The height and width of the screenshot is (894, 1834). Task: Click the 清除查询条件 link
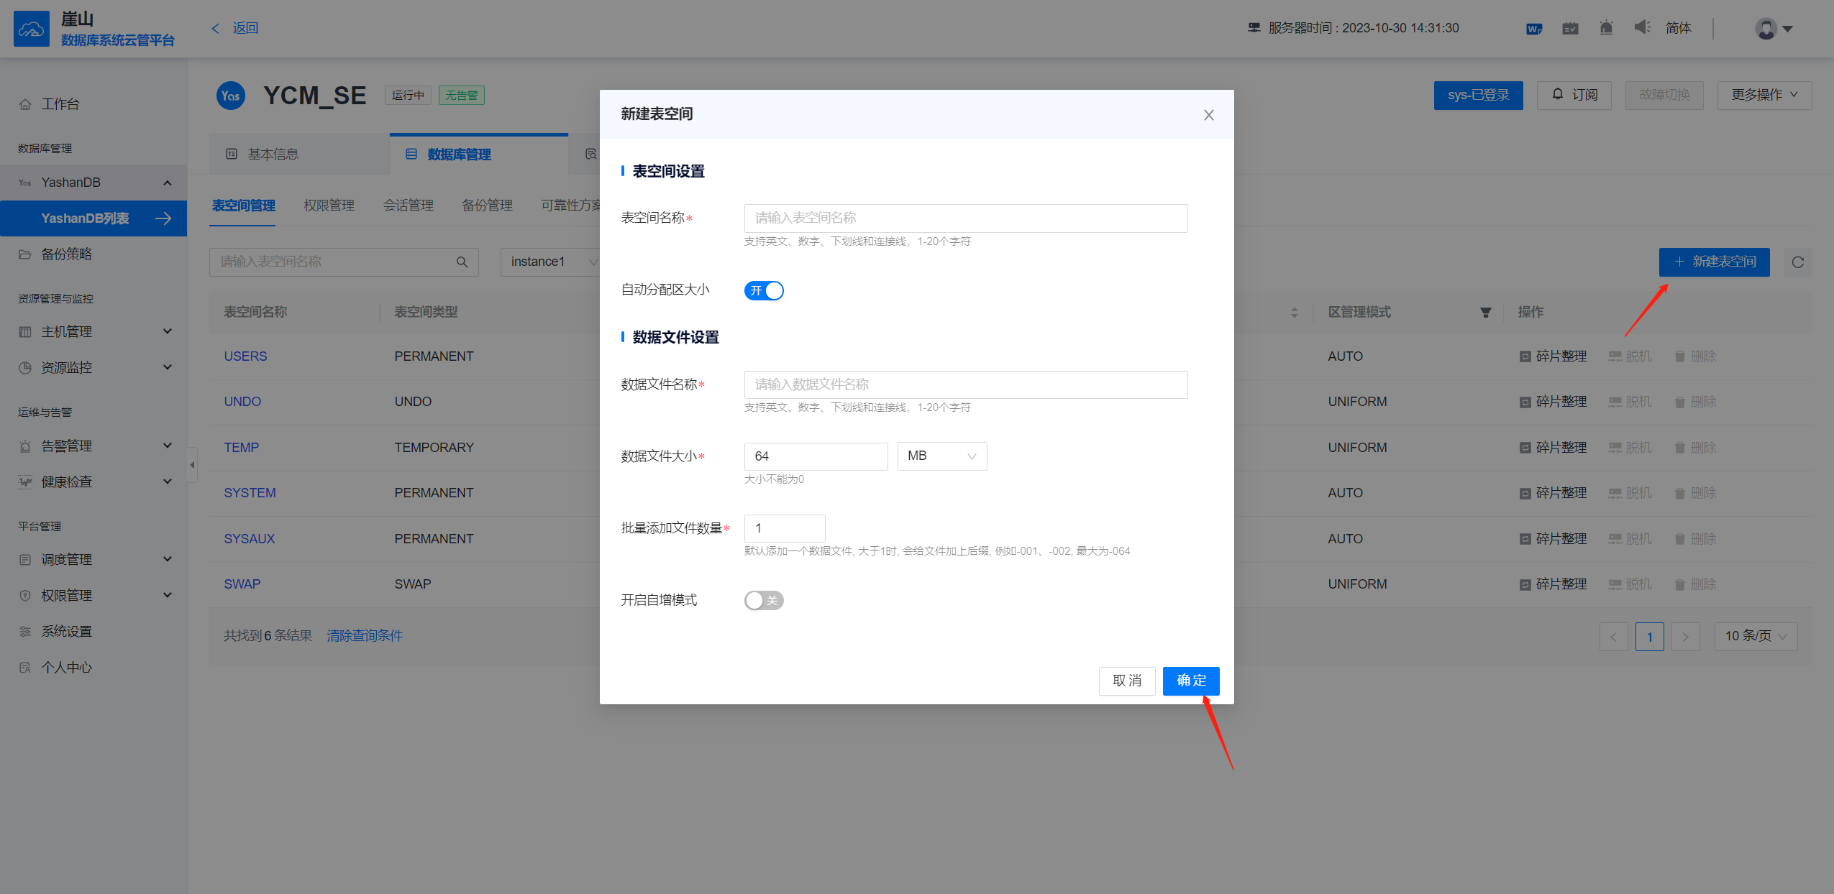(x=365, y=635)
